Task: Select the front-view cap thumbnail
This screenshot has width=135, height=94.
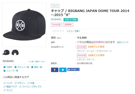Action: pyautogui.click(x=6, y=52)
